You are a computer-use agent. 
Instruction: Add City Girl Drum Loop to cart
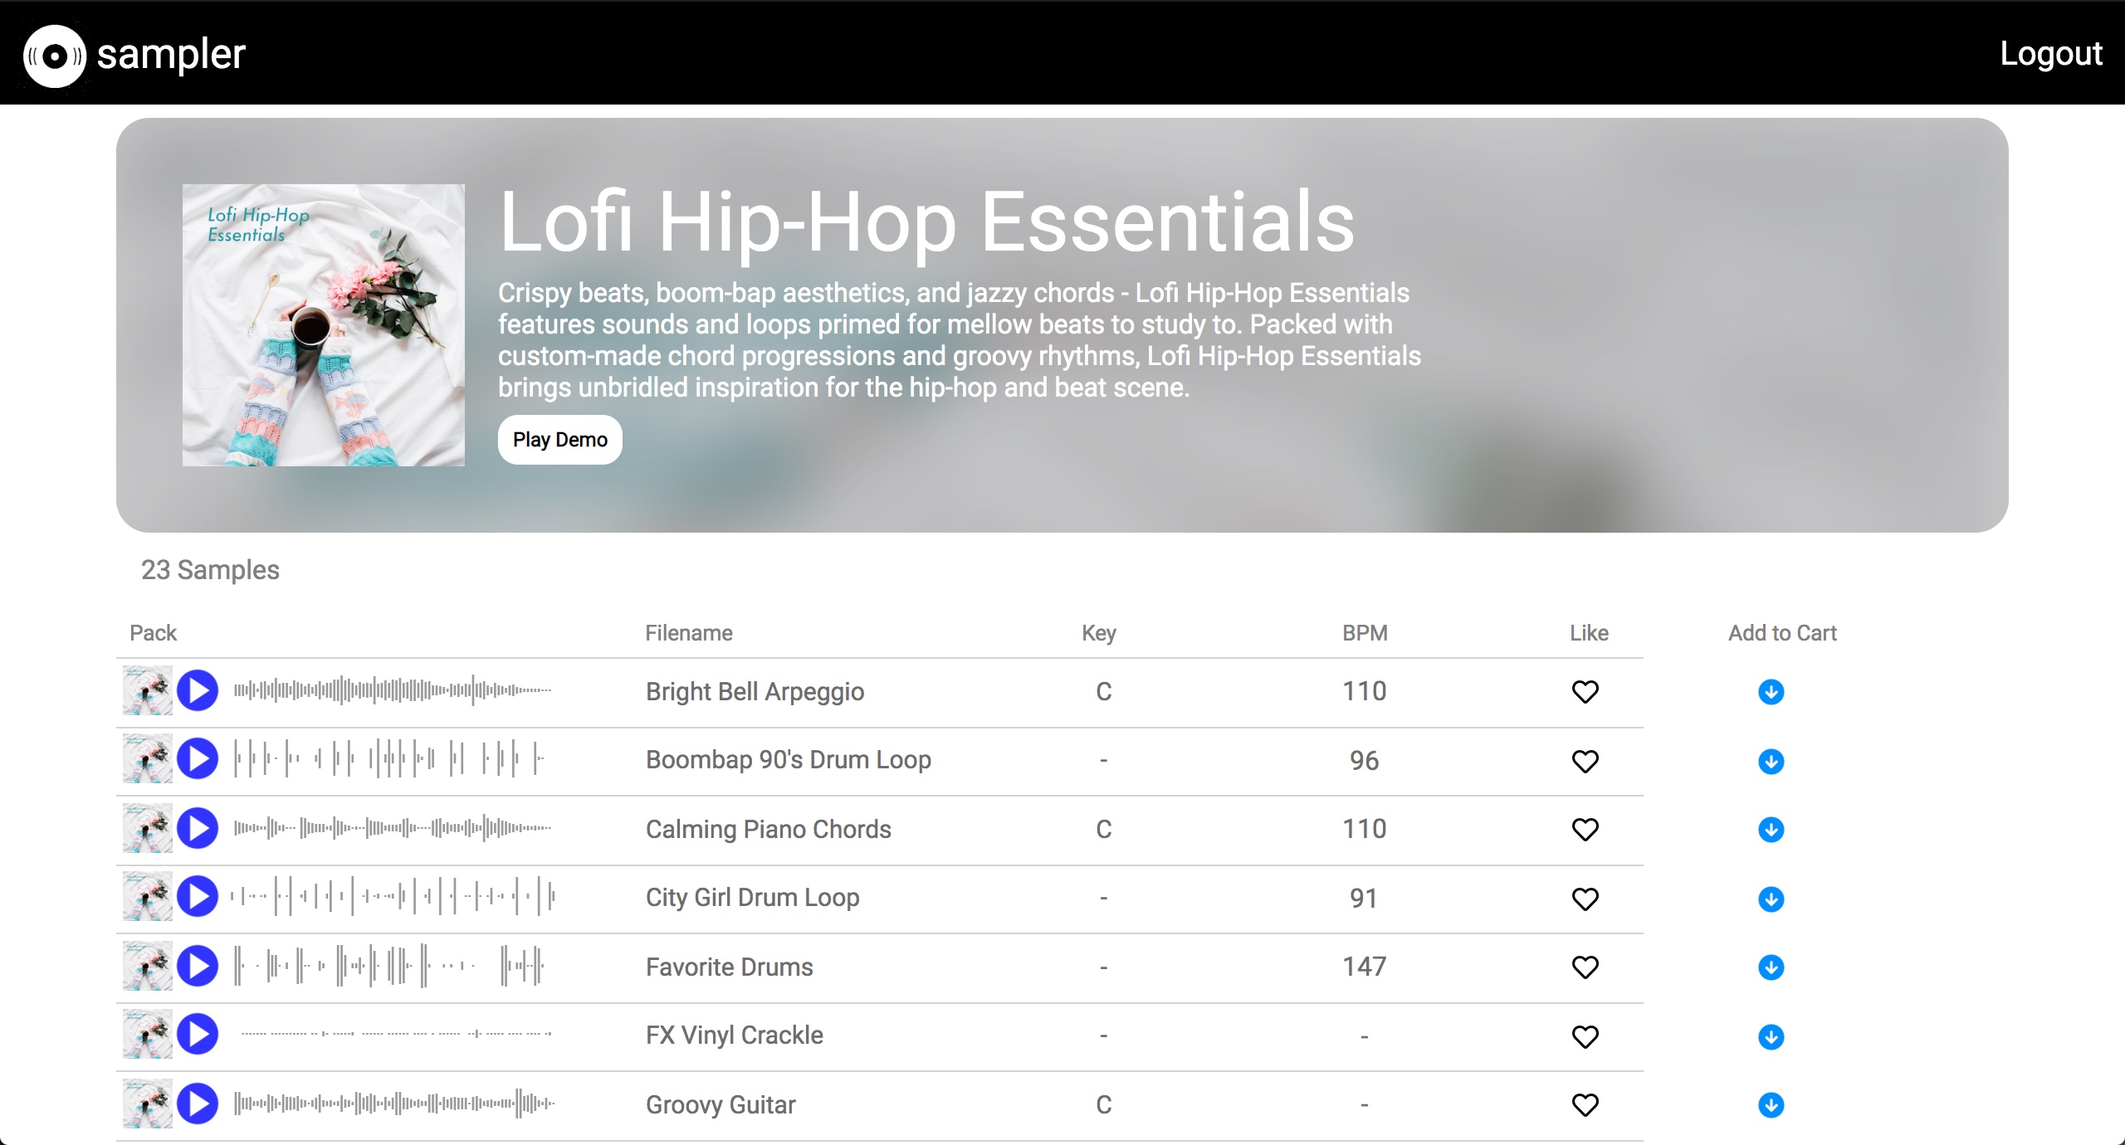[1771, 899]
